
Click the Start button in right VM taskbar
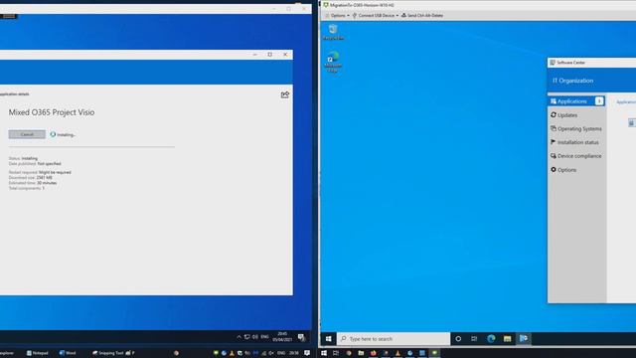[x=329, y=338]
